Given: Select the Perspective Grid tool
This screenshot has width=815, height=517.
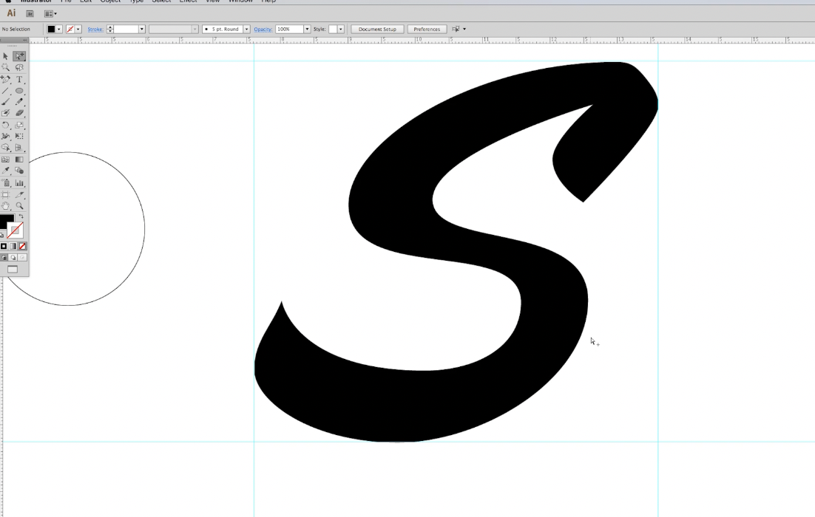Looking at the screenshot, I should tap(20, 148).
